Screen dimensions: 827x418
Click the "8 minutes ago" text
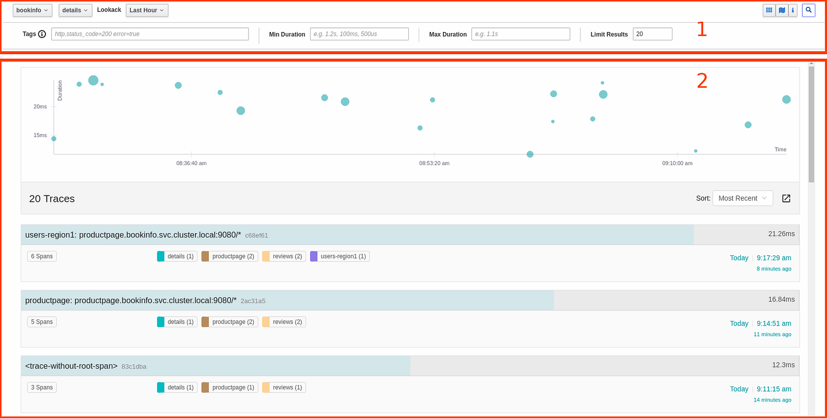[x=774, y=269]
